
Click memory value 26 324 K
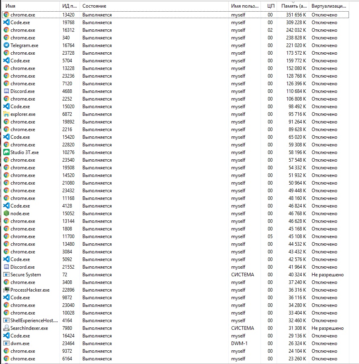(x=297, y=343)
